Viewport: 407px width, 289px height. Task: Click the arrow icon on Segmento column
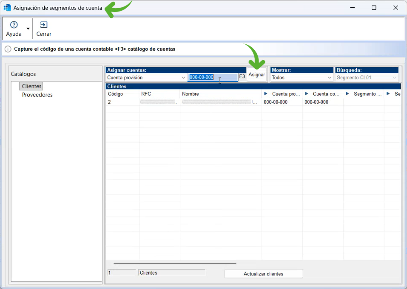pyautogui.click(x=347, y=94)
